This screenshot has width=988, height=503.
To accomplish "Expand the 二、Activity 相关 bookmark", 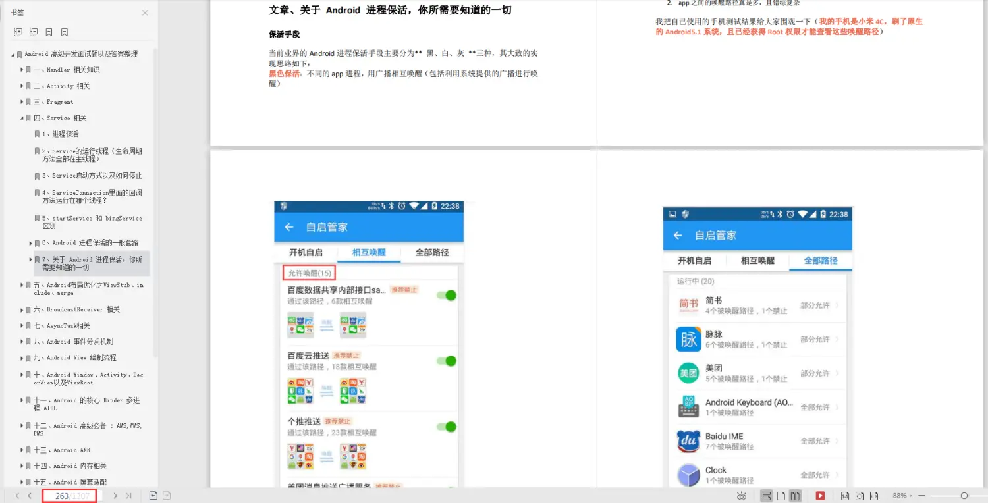I will (22, 86).
